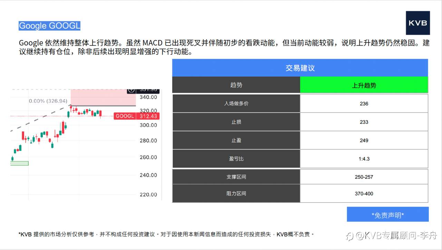
Task: Click the watermark icon beside KVB专属顾问-李舟
Action: click(x=349, y=236)
